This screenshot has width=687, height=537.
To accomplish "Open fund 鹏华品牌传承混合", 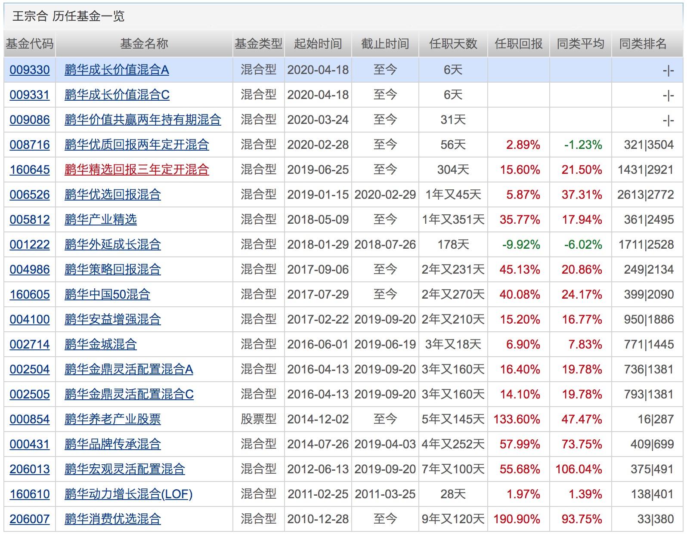I will click(113, 444).
